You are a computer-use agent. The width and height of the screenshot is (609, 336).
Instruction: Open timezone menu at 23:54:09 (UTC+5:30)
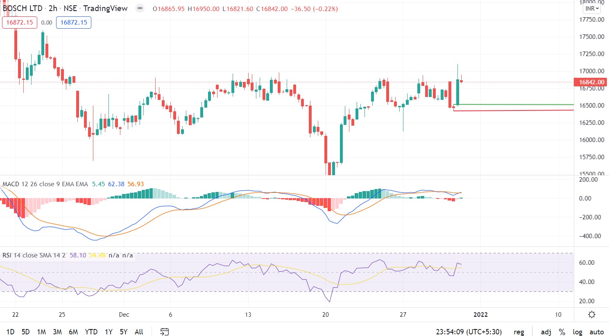(469, 332)
